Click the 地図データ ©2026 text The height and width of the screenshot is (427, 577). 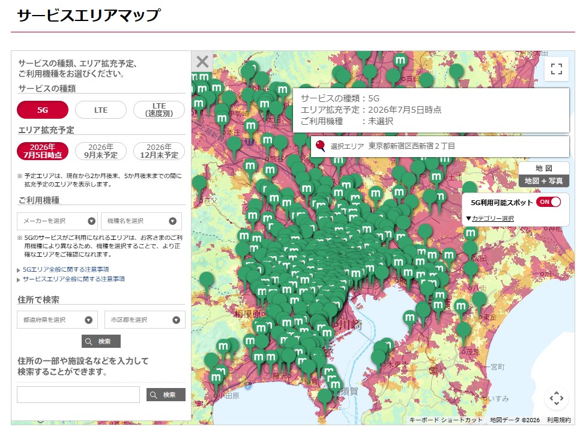coord(515,420)
